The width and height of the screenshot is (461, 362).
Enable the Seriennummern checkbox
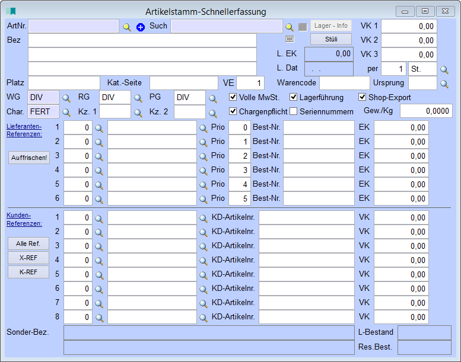[294, 111]
